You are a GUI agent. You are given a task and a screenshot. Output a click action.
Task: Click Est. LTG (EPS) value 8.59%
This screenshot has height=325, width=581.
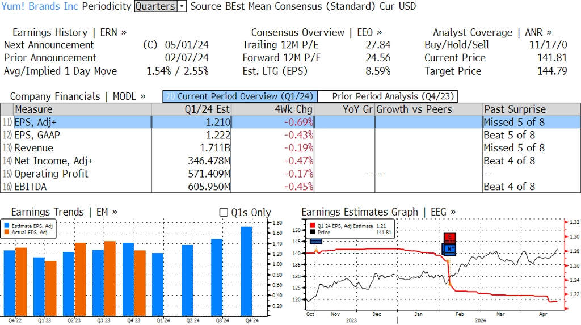[x=378, y=71]
